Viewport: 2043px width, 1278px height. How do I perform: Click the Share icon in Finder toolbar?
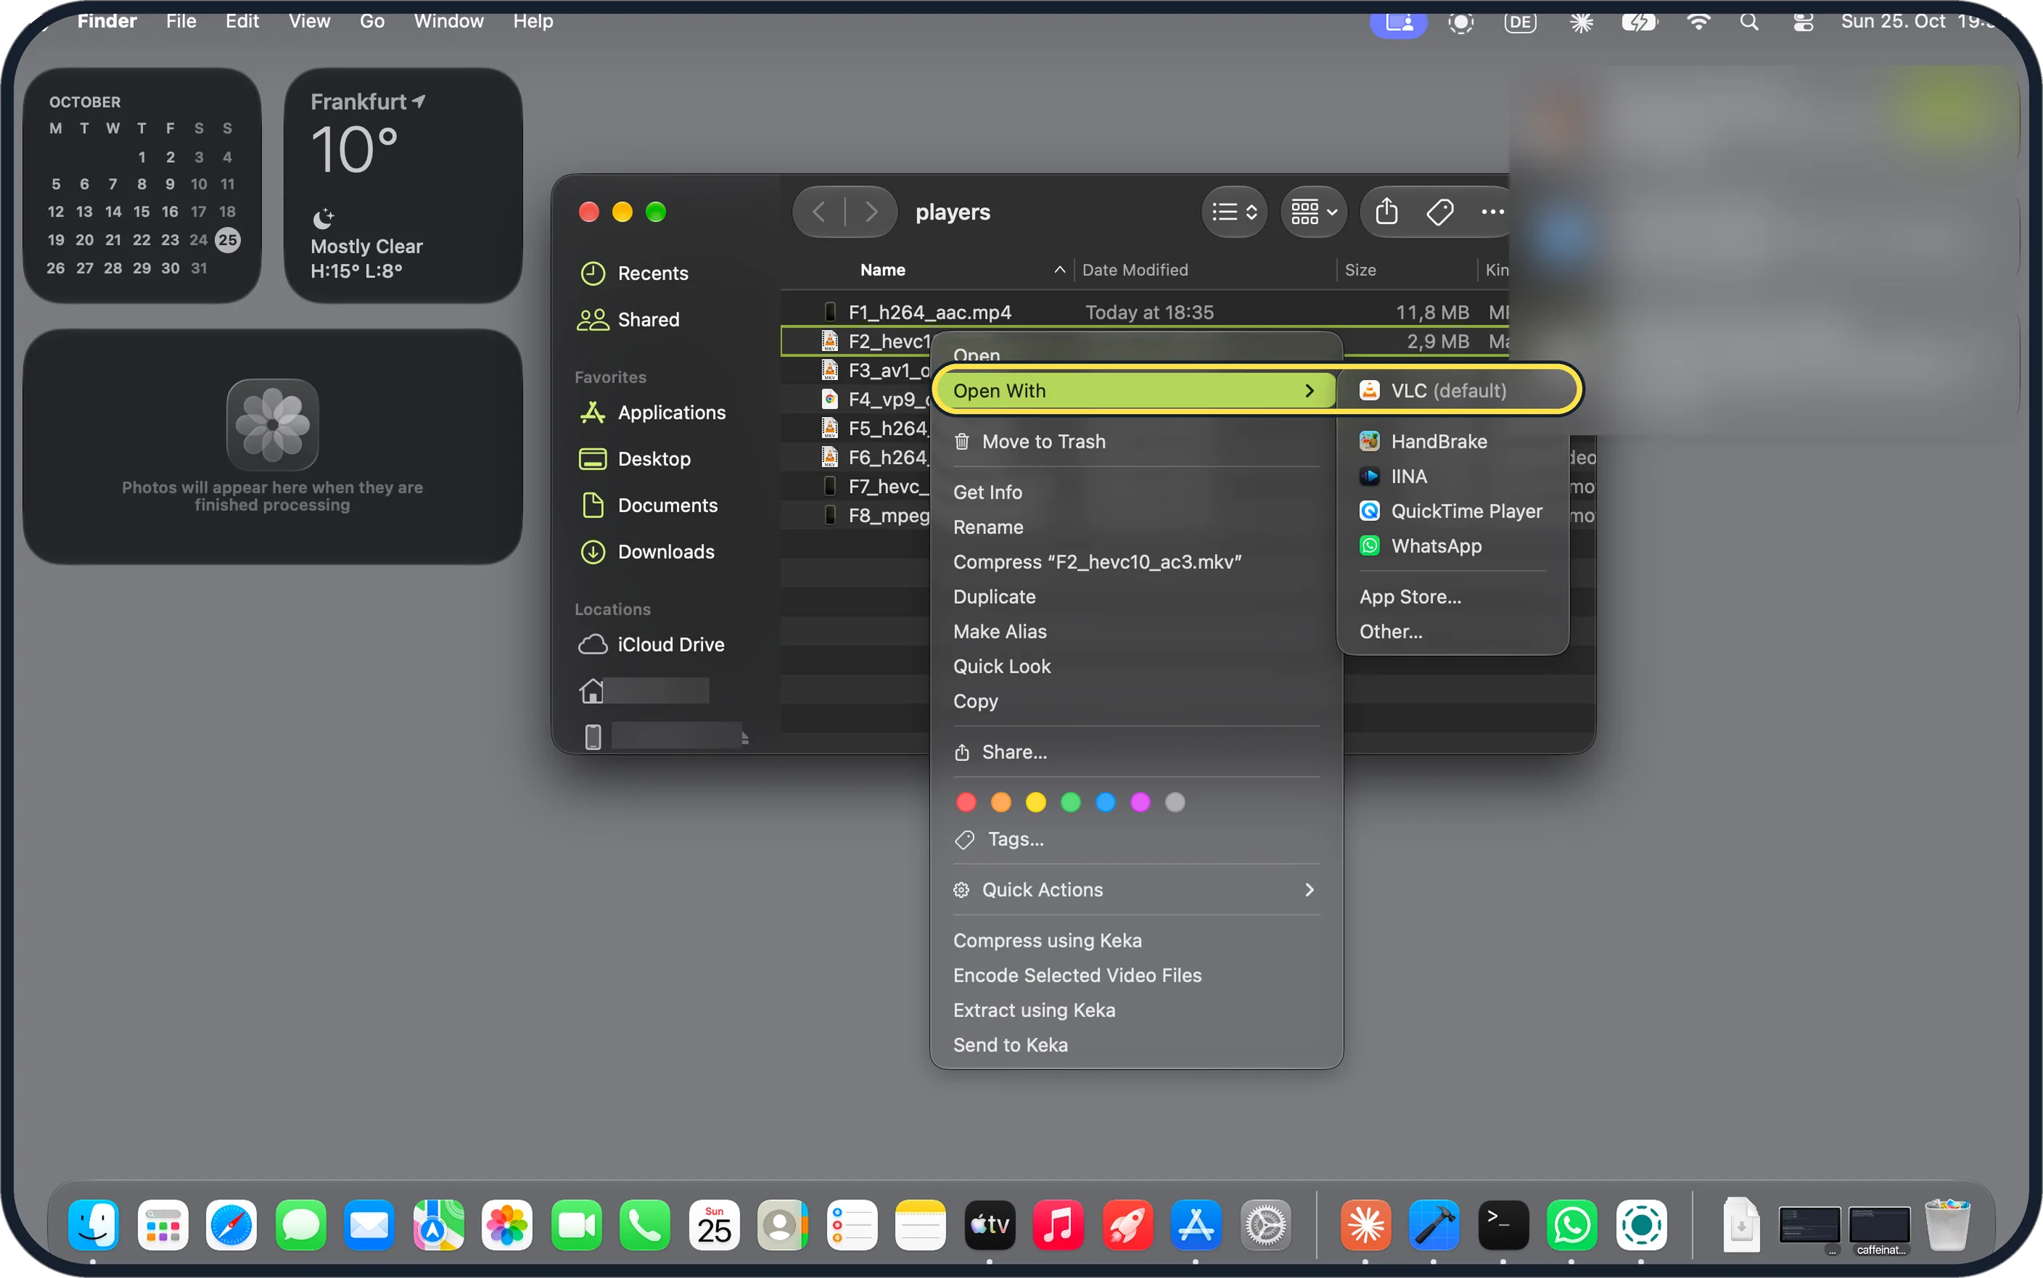(1386, 211)
